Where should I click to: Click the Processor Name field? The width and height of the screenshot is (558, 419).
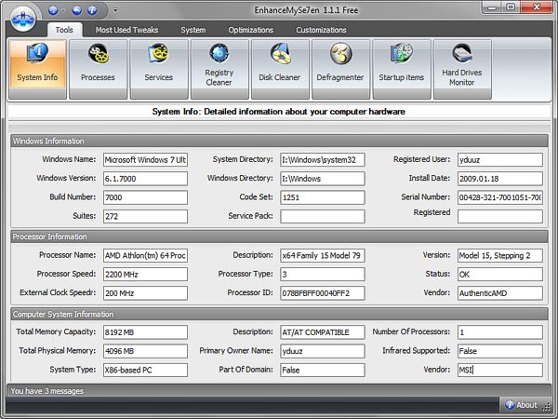click(145, 255)
